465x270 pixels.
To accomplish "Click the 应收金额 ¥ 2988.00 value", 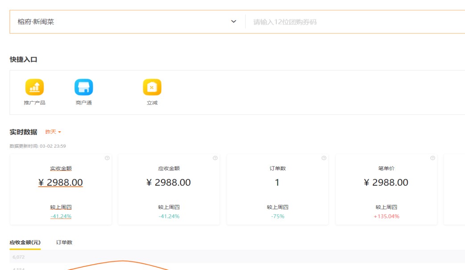I will (169, 183).
